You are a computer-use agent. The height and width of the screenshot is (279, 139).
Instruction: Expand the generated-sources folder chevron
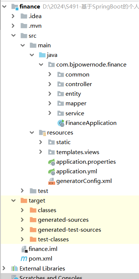coord(22,220)
